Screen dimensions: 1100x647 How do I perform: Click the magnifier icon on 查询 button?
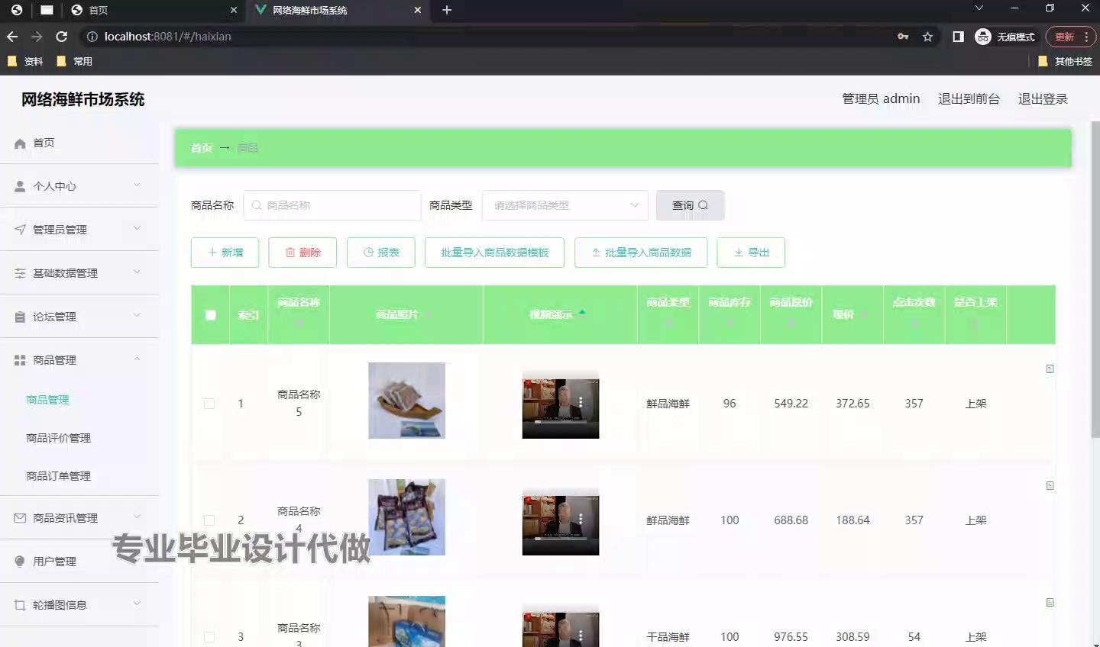click(x=703, y=205)
